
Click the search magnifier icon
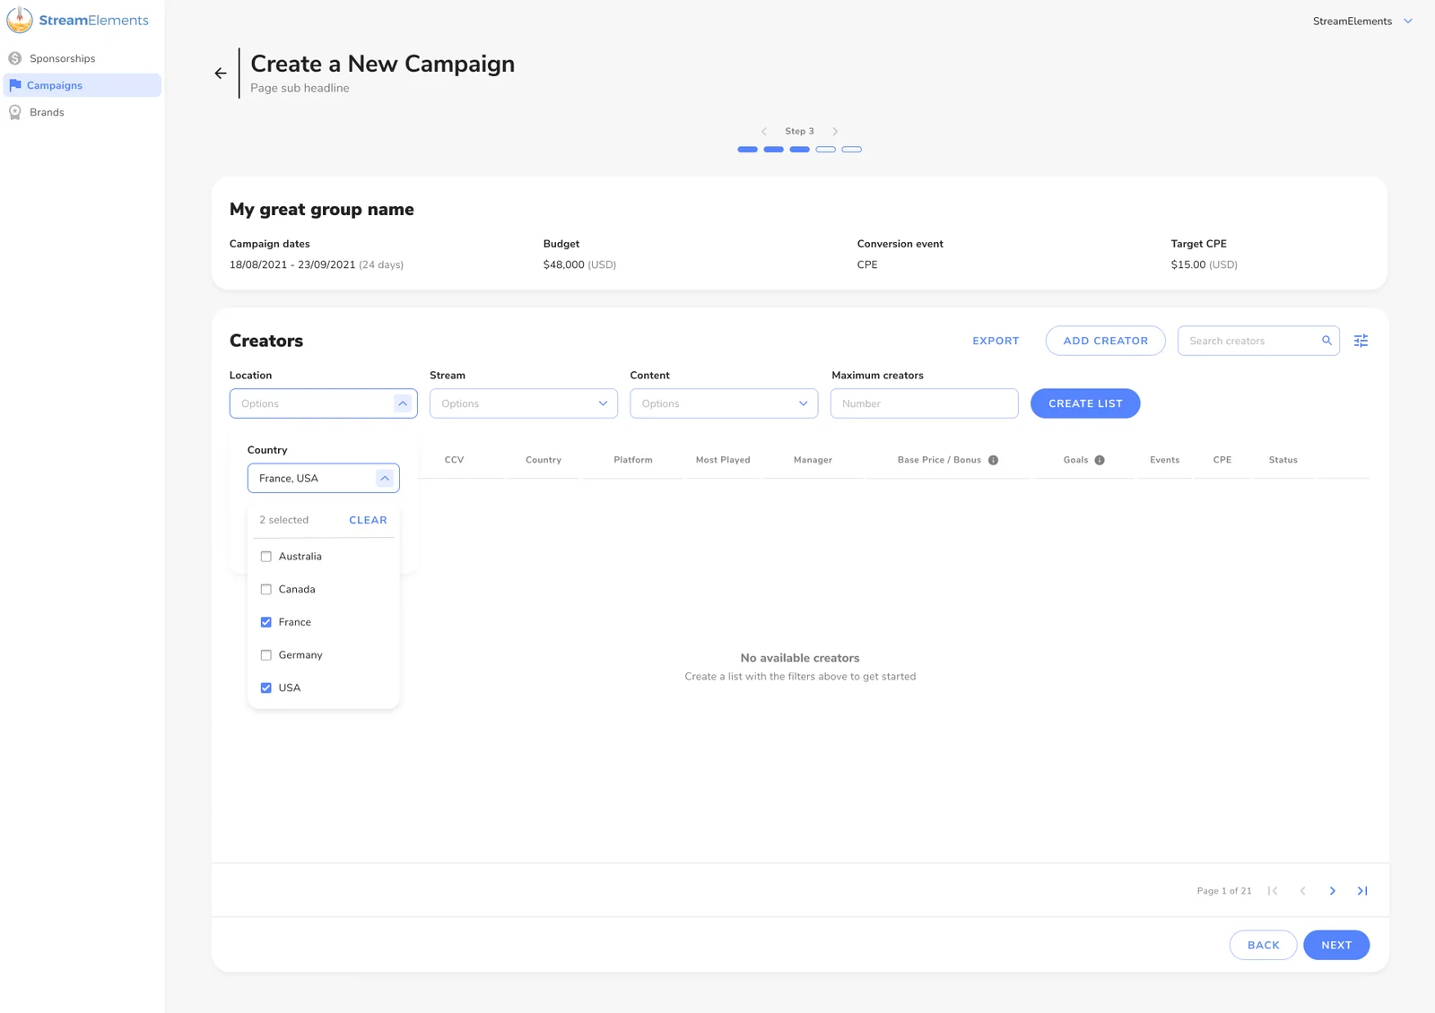[1326, 341]
